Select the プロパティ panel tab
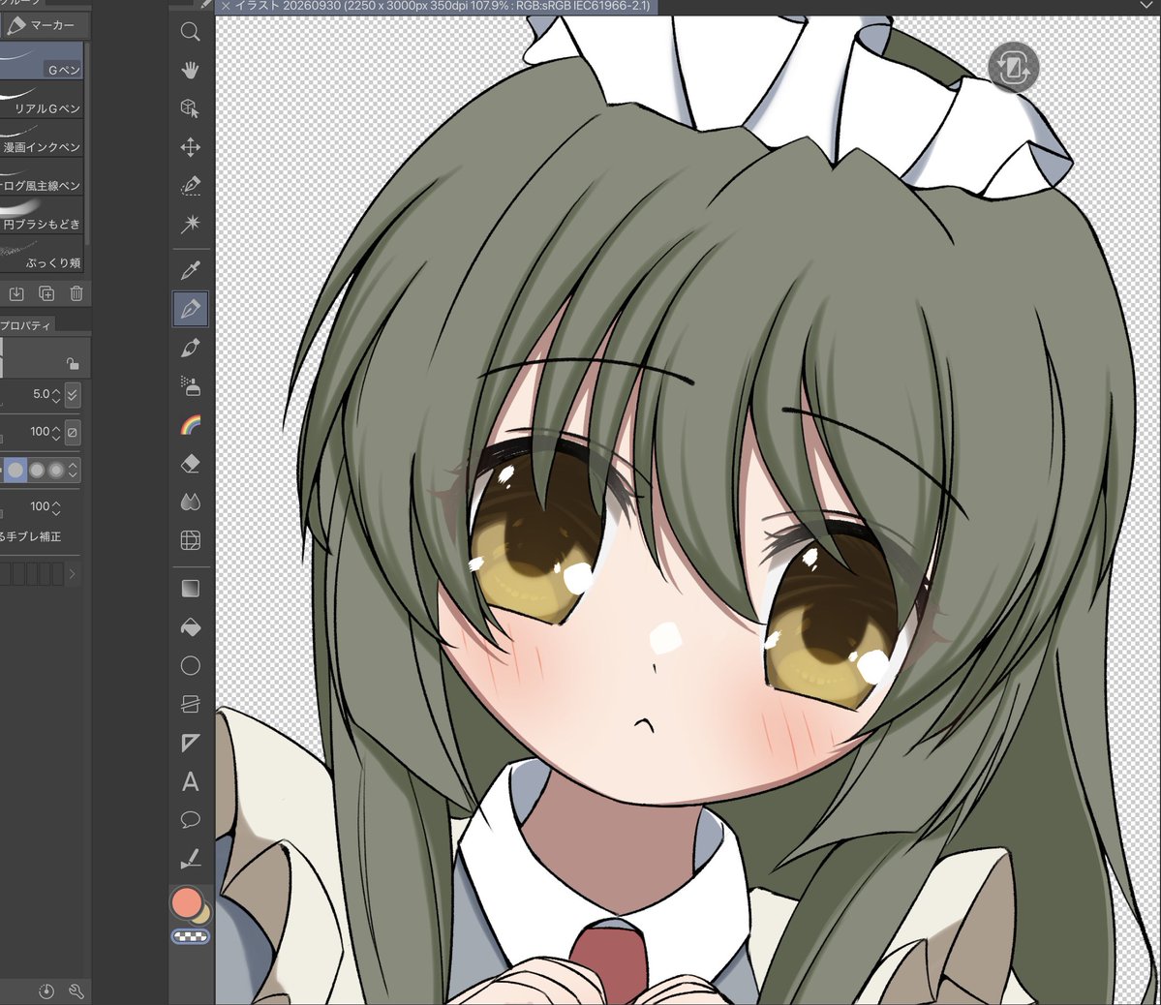The height and width of the screenshot is (1005, 1161). [x=25, y=325]
